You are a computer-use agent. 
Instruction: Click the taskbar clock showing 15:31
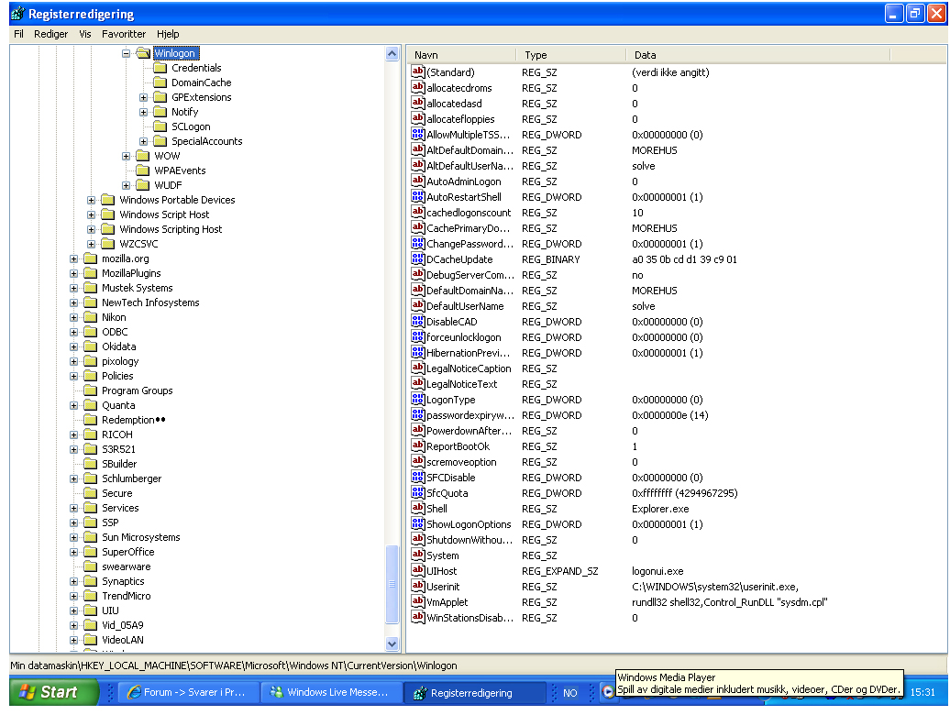pos(922,692)
